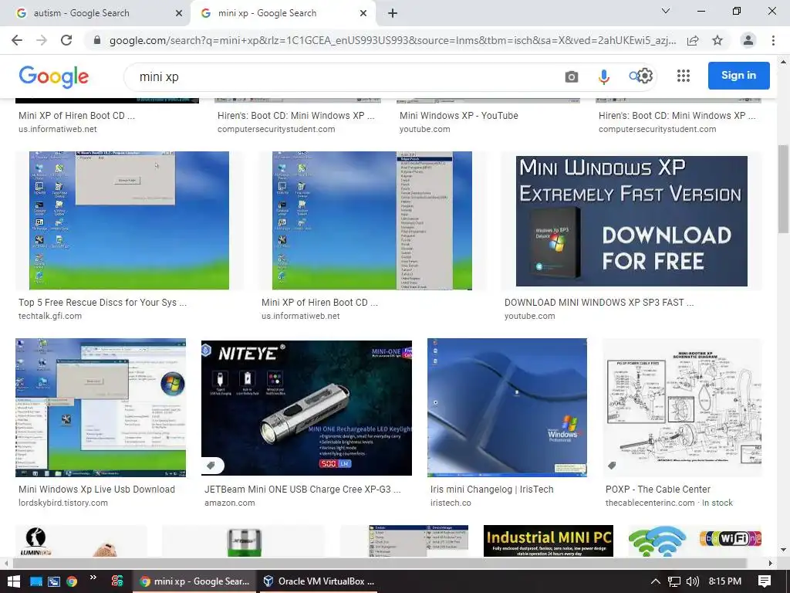Viewport: 790px width, 593px height.
Task: Open the POXP schematic diagram image
Action: pyautogui.click(x=682, y=408)
